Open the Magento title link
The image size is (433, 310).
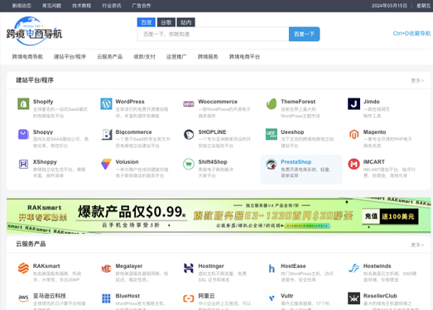[374, 132]
